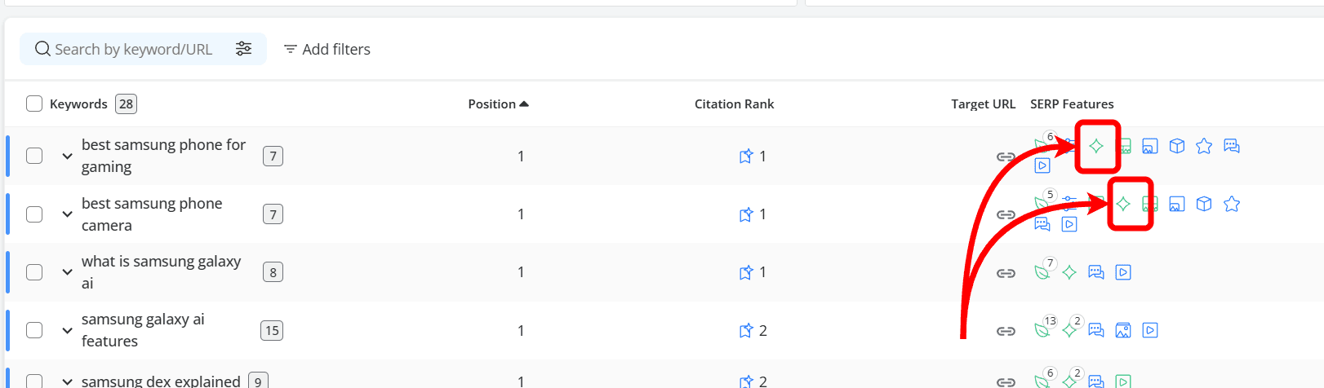1324x388 pixels.
Task: Select keyword text samsung galaxy ai features
Action: coord(143,330)
